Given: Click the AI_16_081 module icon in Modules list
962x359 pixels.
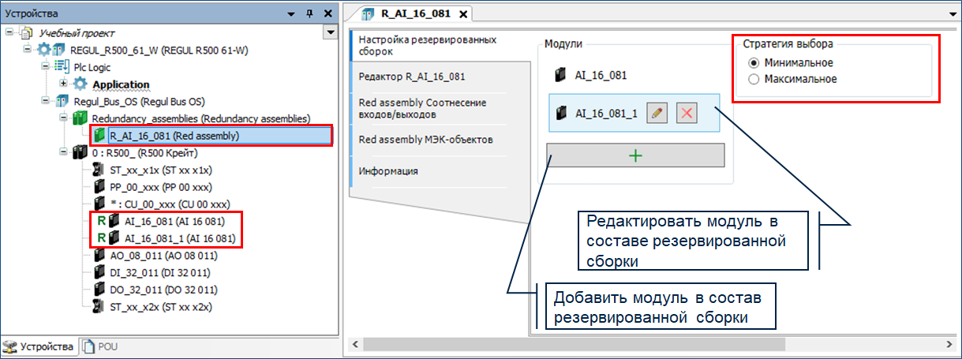Looking at the screenshot, I should 560,76.
